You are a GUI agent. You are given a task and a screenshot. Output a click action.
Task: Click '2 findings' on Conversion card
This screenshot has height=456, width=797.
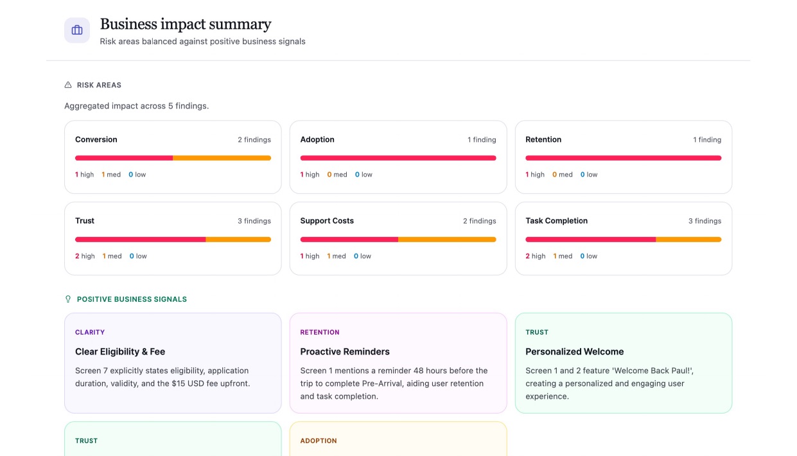[254, 140]
